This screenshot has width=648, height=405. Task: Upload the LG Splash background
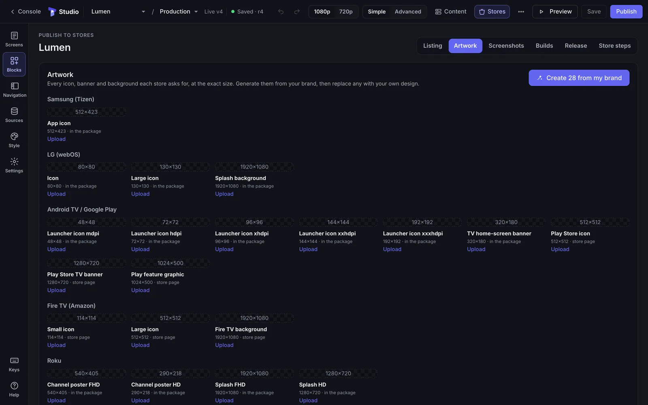[x=224, y=194]
